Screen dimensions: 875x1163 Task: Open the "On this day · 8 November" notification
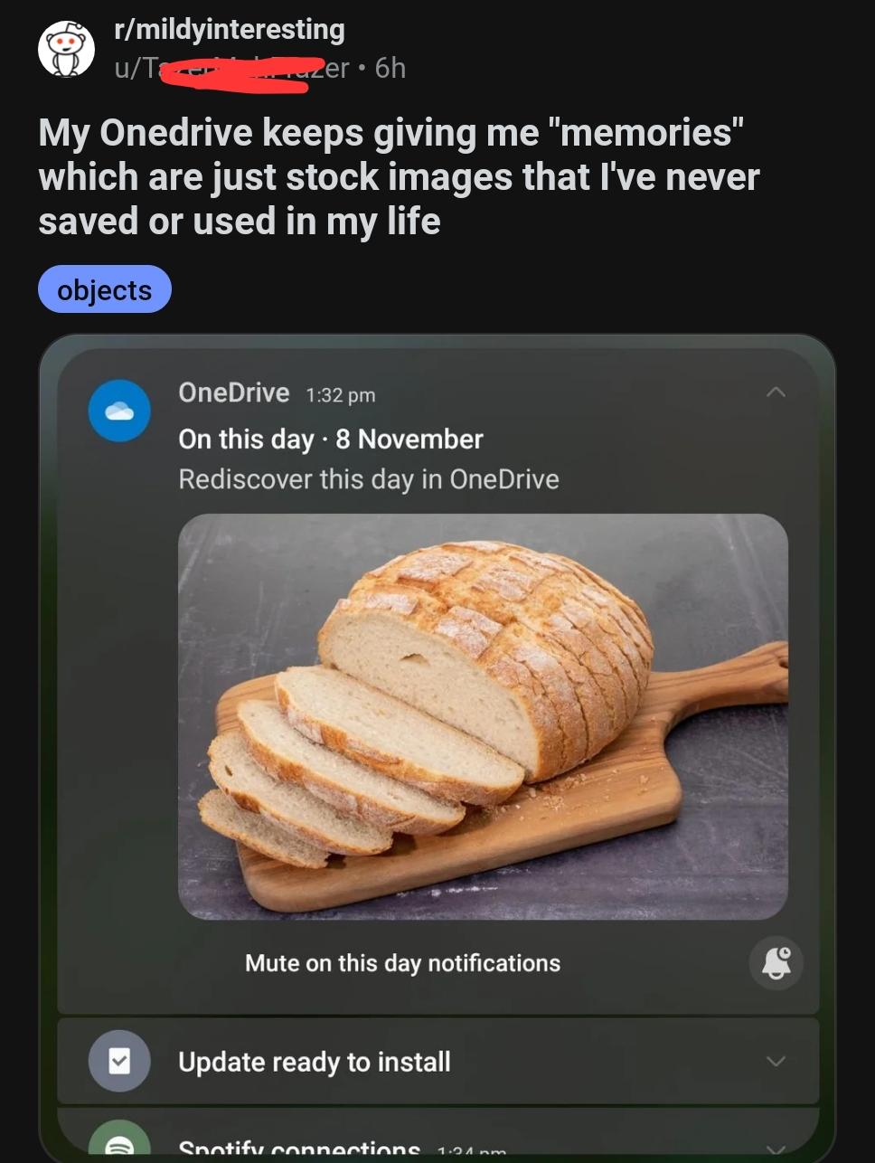click(331, 440)
